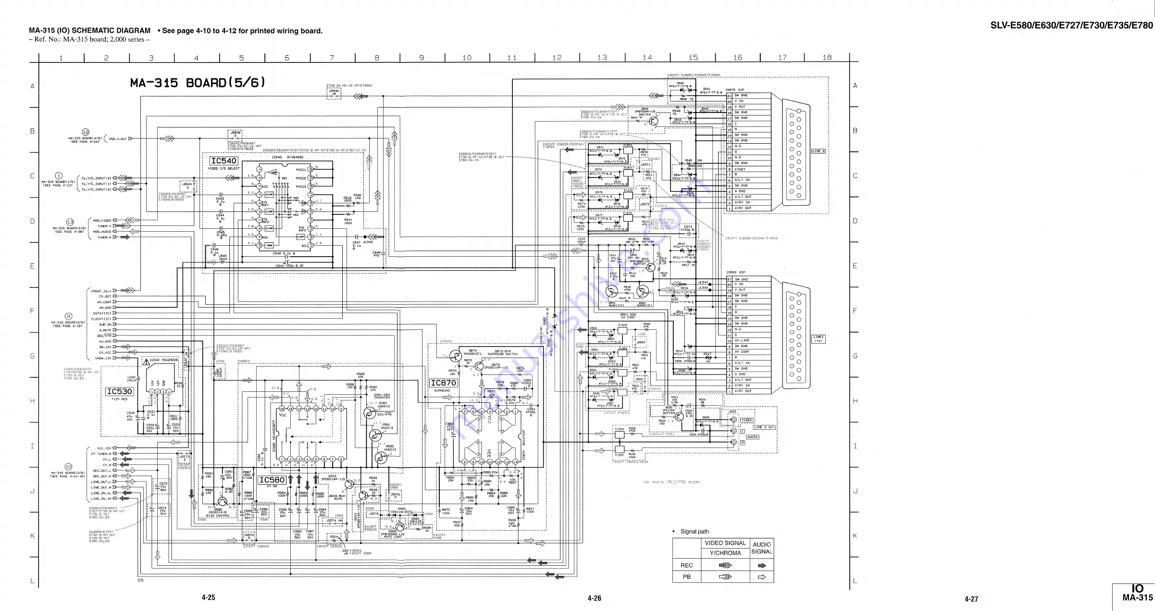1155x611 pixels.
Task: Click the '05' mark at bottom left
Action: click(140, 580)
